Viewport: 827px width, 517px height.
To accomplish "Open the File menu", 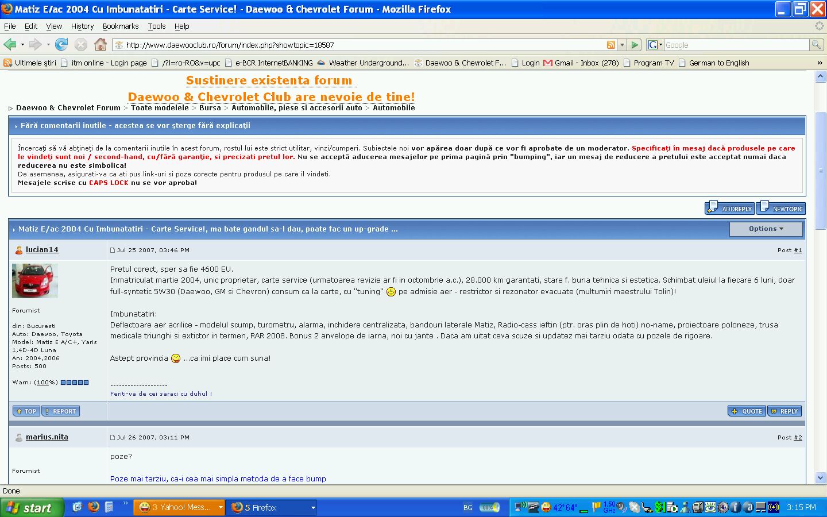I will pyautogui.click(x=10, y=26).
